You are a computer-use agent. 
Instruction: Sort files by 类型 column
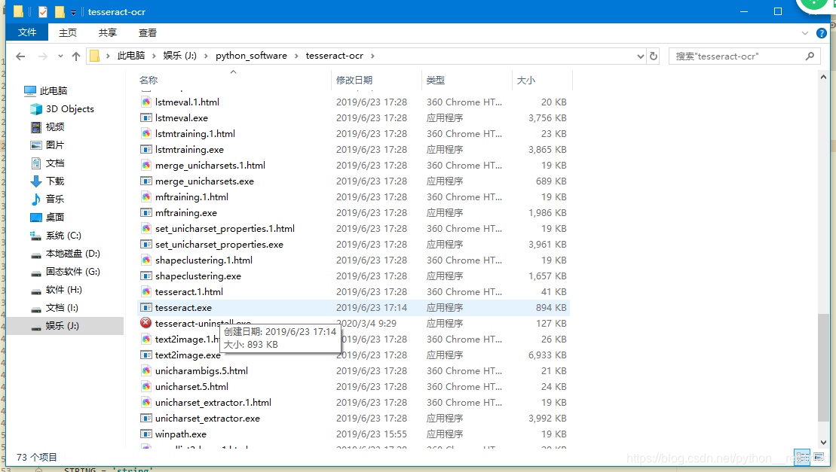pyautogui.click(x=436, y=81)
